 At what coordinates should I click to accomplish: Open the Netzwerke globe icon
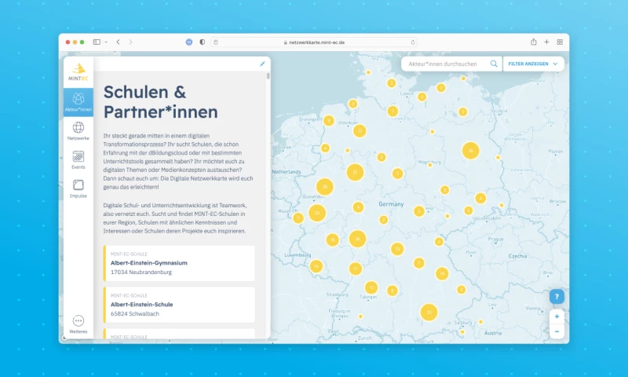tap(78, 127)
